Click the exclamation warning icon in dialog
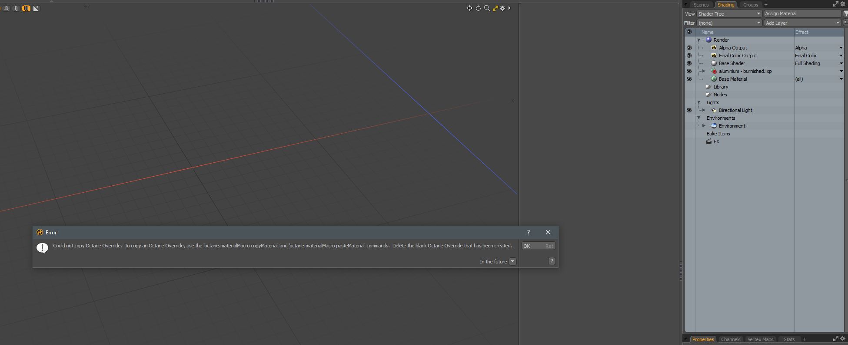 (x=42, y=248)
